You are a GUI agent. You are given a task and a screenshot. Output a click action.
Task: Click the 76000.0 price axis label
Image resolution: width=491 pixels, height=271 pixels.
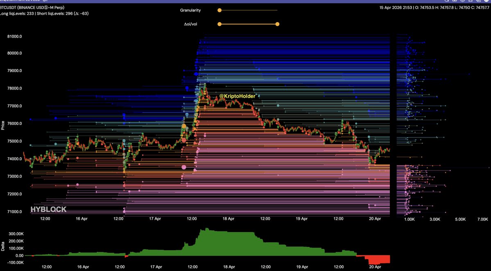14,123
